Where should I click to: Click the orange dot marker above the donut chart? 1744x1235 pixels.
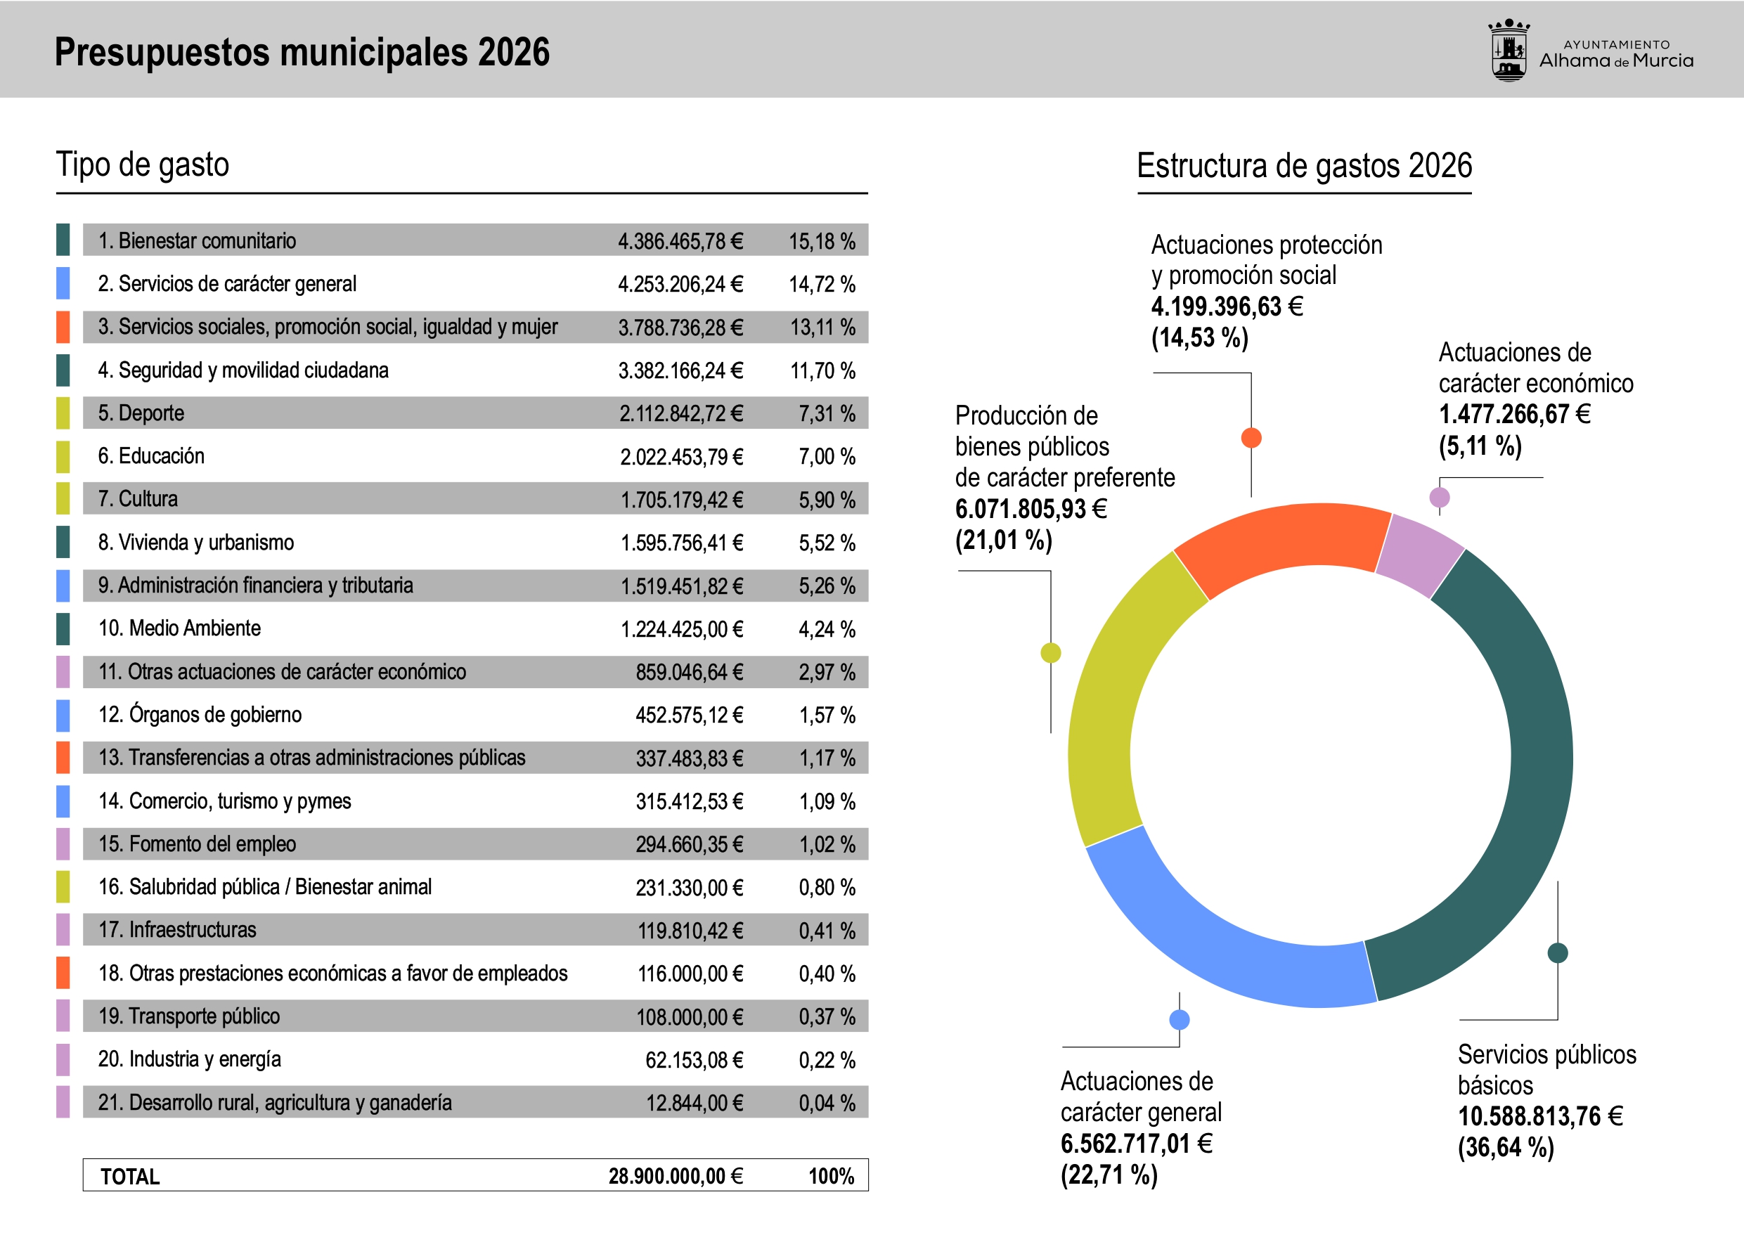(1251, 437)
